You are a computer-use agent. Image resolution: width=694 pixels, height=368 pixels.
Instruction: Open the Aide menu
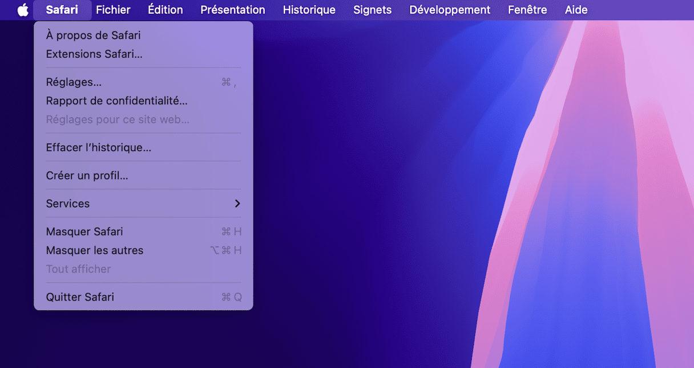pyautogui.click(x=576, y=10)
